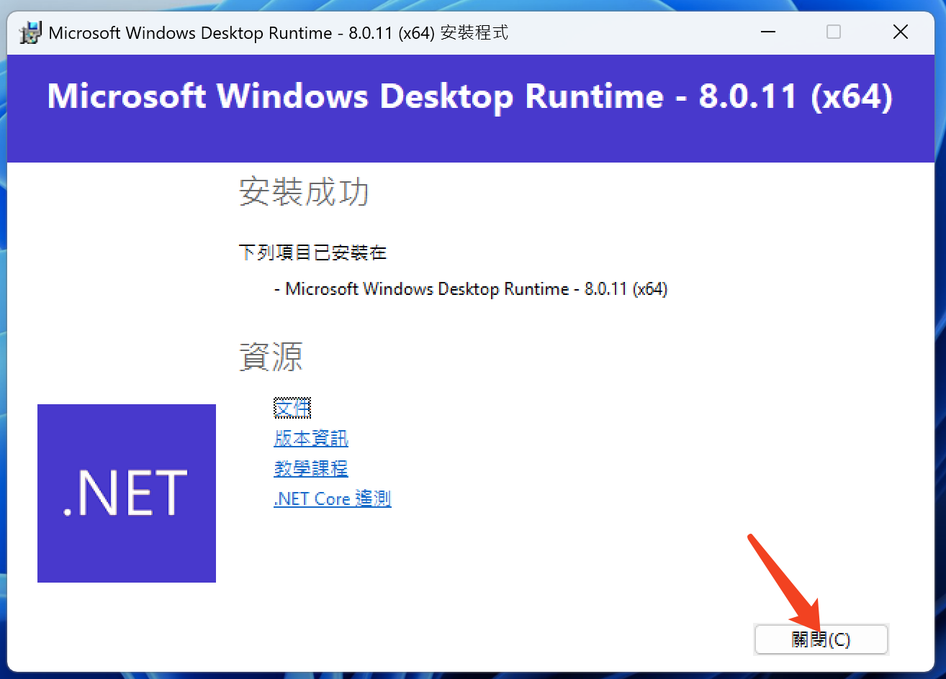The image size is (946, 679).
Task: Click the installer icon in title bar
Action: click(x=30, y=32)
